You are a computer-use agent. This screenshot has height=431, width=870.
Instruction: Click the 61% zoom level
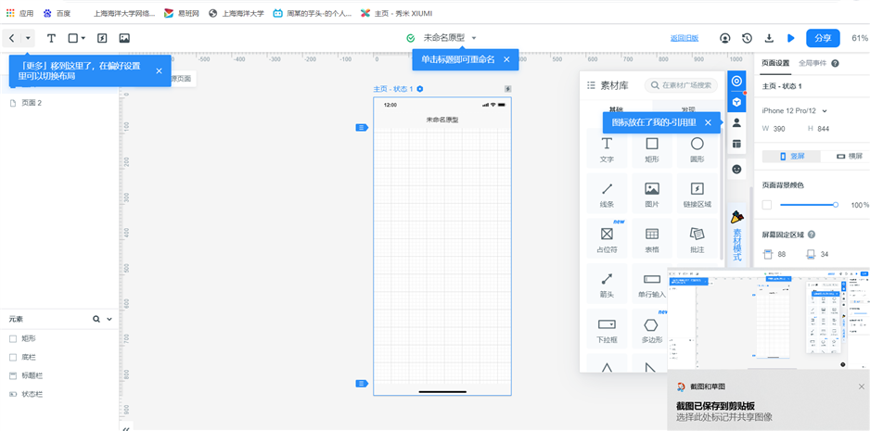pyautogui.click(x=860, y=38)
